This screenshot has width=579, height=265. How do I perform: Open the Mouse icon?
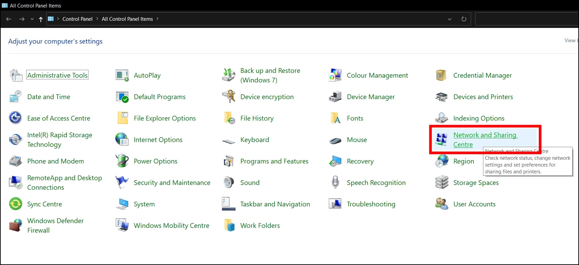click(335, 140)
